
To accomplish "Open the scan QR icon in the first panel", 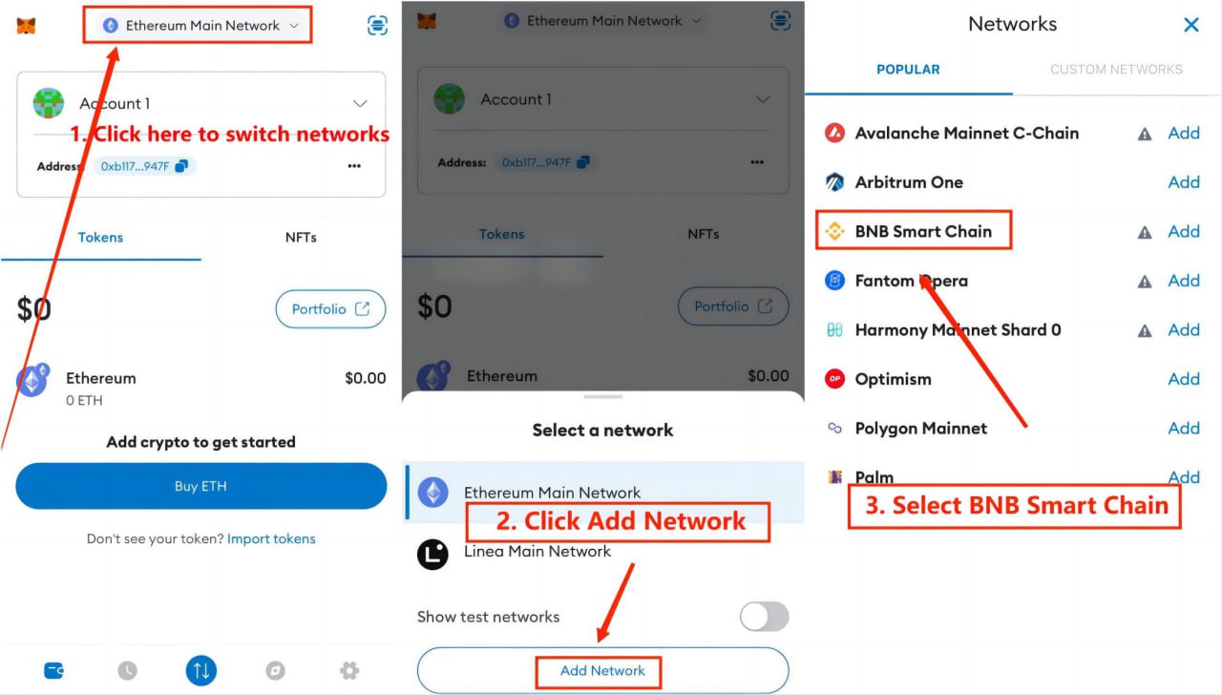I will (378, 26).
